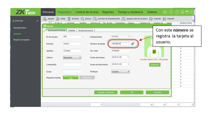Click Cambiar de Departamento icon
214x121 pixels.
[95, 19]
